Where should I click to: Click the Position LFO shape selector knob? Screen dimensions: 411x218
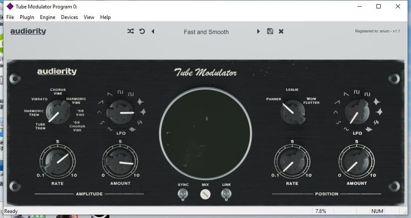pyautogui.click(x=357, y=112)
